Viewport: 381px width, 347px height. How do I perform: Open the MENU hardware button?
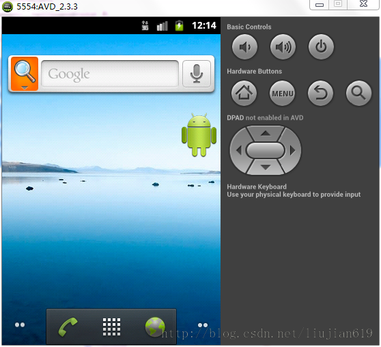[283, 93]
